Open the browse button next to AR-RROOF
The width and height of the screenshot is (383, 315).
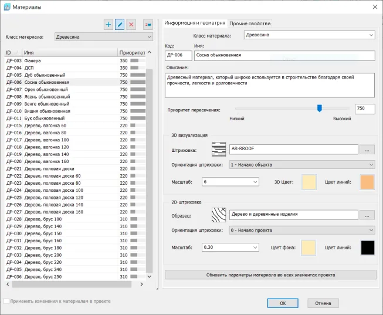pos(367,150)
